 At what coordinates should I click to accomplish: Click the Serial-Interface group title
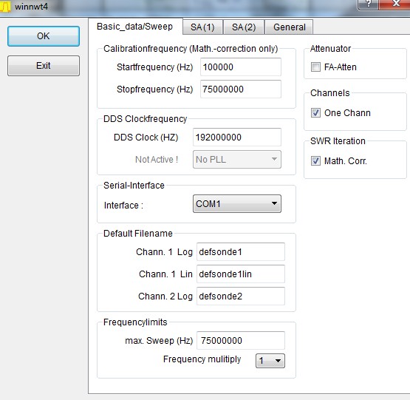point(134,186)
